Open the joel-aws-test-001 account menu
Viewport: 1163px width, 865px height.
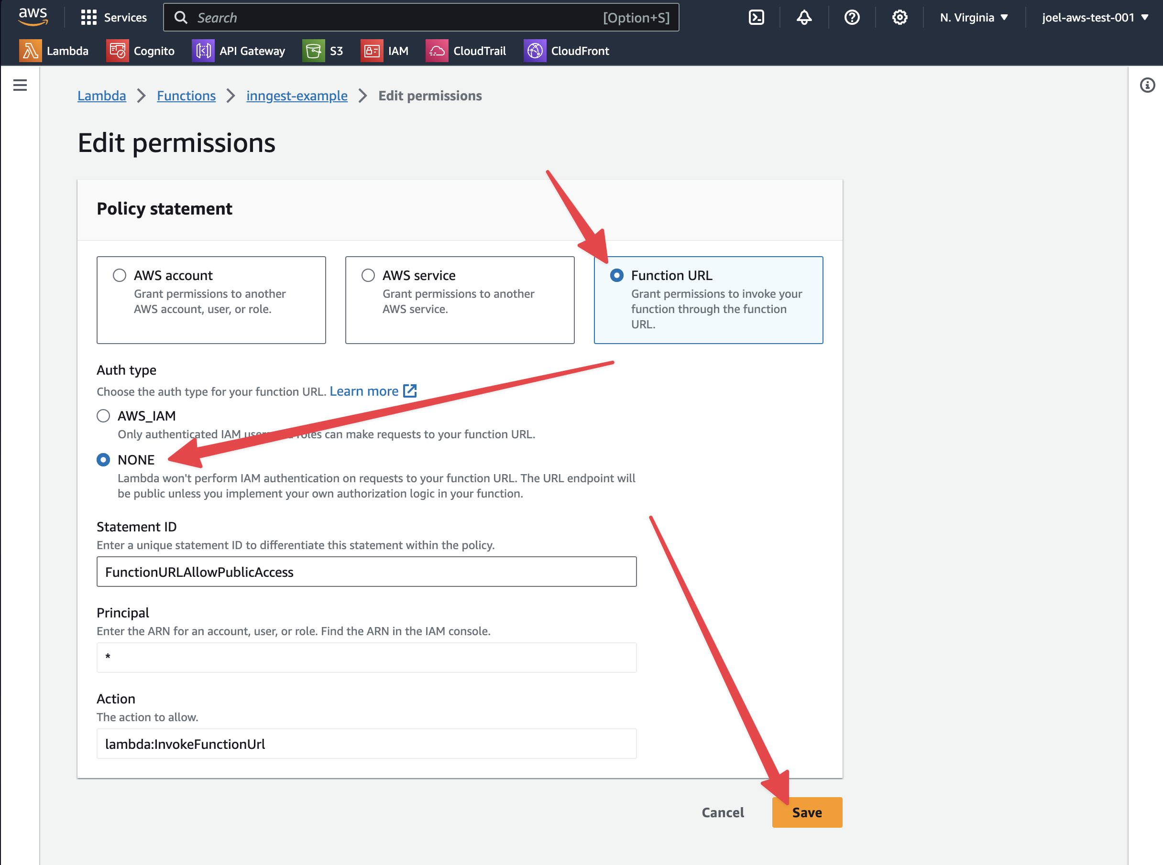click(1095, 17)
